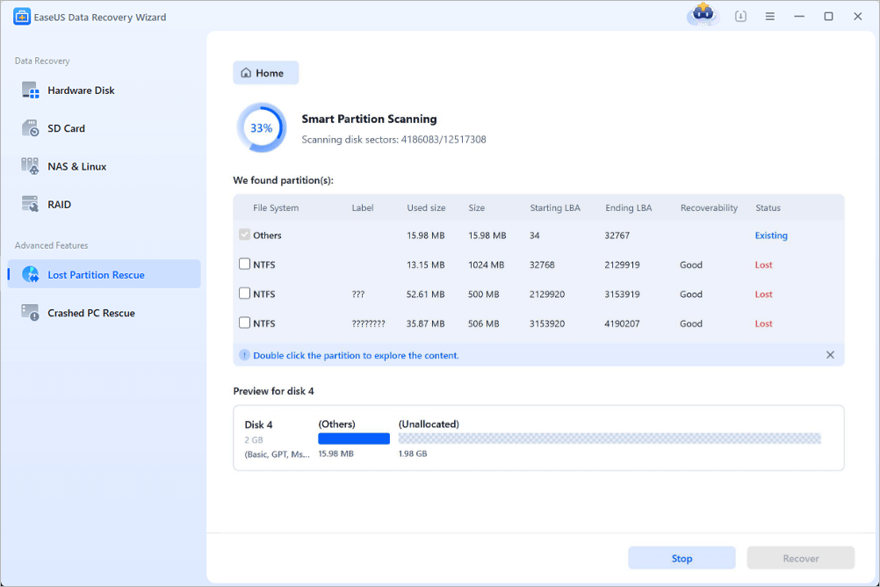This screenshot has height=587, width=880.
Task: Click the Recover button
Action: tap(800, 558)
